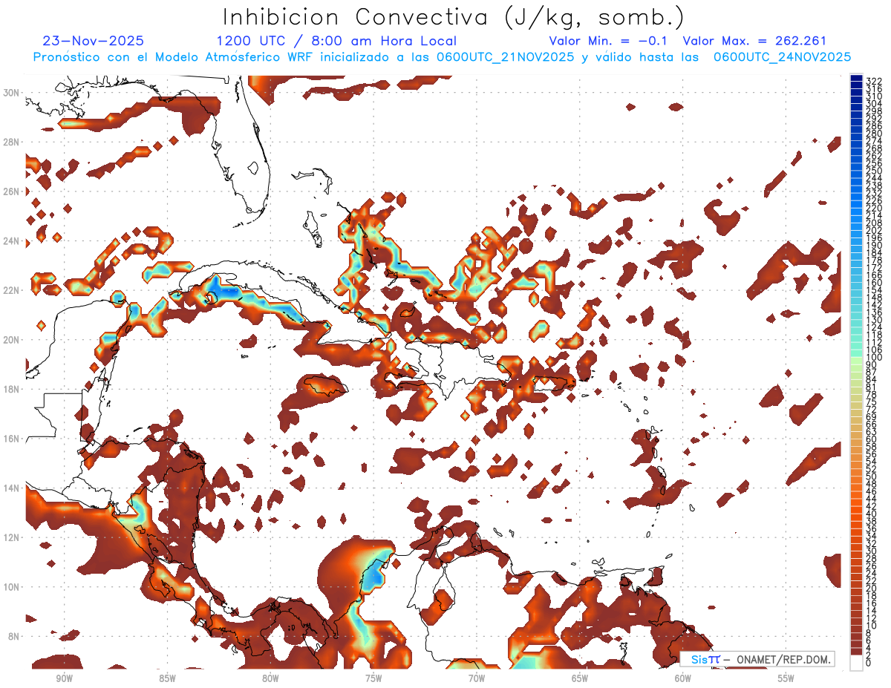Click the '18N' latitude label
This screenshot has height=688, width=891.
click(11, 389)
